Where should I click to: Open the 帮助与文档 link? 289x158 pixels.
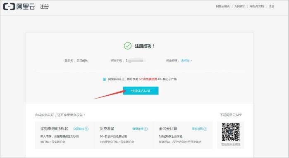[257, 6]
